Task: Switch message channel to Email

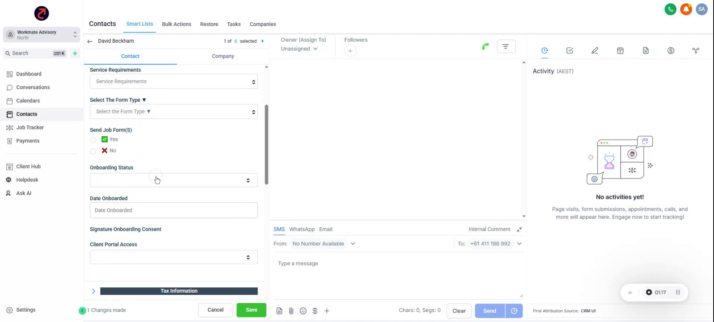Action: tap(325, 229)
